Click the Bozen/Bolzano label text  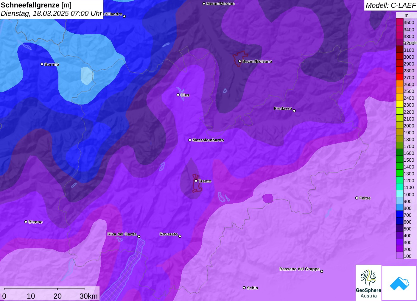257,61
